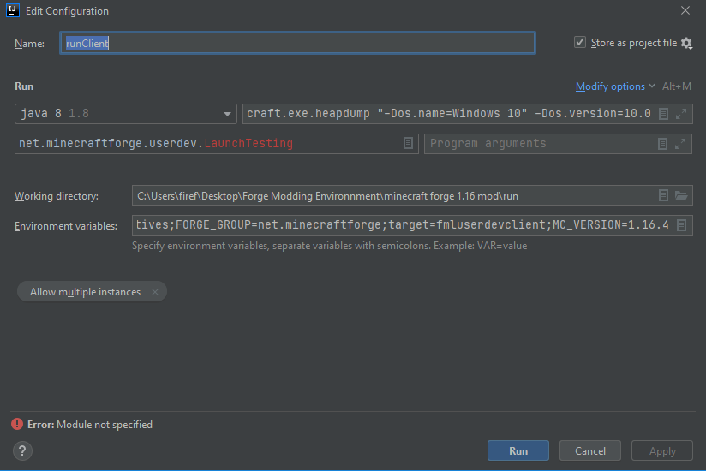Open the help question mark button
This screenshot has width=706, height=471.
23,450
